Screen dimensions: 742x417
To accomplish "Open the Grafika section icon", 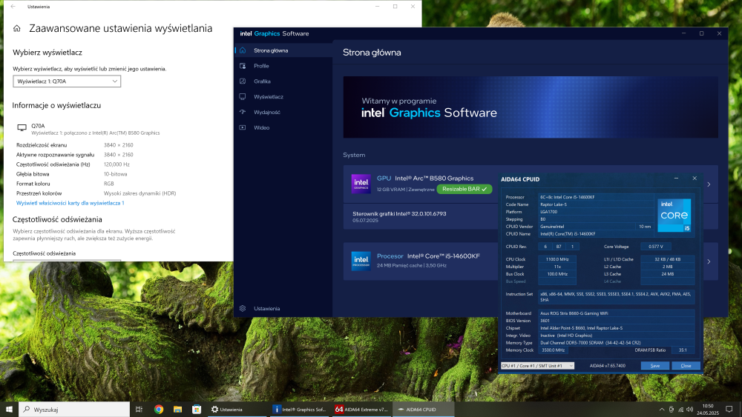I will pos(243,81).
